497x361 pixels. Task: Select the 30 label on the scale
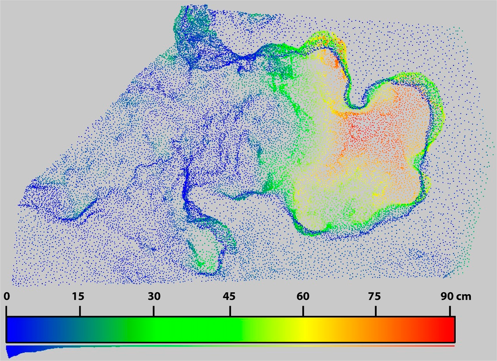click(x=153, y=296)
